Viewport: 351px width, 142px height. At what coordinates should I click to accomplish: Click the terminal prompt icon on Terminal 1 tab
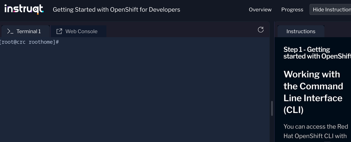click(10, 32)
